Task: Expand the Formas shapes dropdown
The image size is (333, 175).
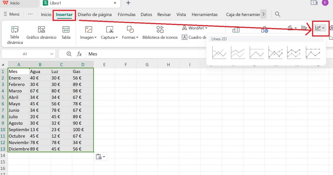Action: pos(130,32)
